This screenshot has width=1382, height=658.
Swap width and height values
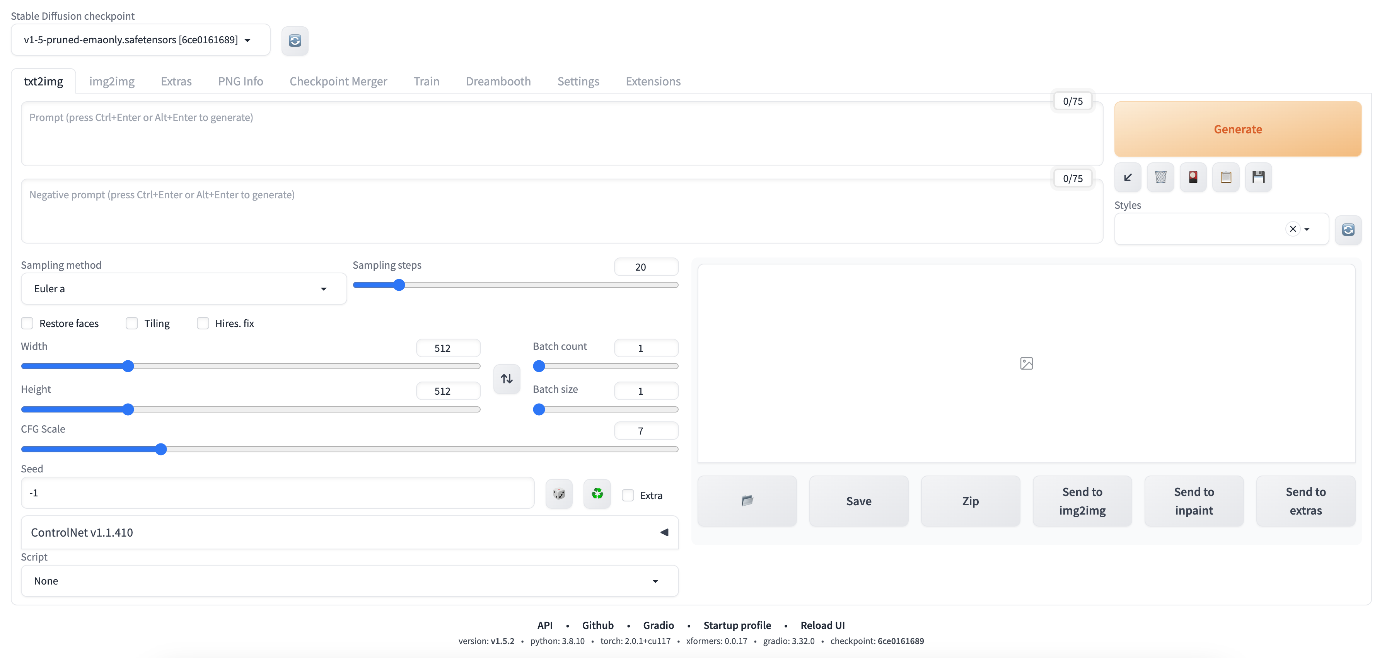click(507, 379)
